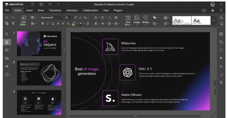Screen dimensions: 228x118
Task: Click the Increase indent icon
Action: [116, 17]
